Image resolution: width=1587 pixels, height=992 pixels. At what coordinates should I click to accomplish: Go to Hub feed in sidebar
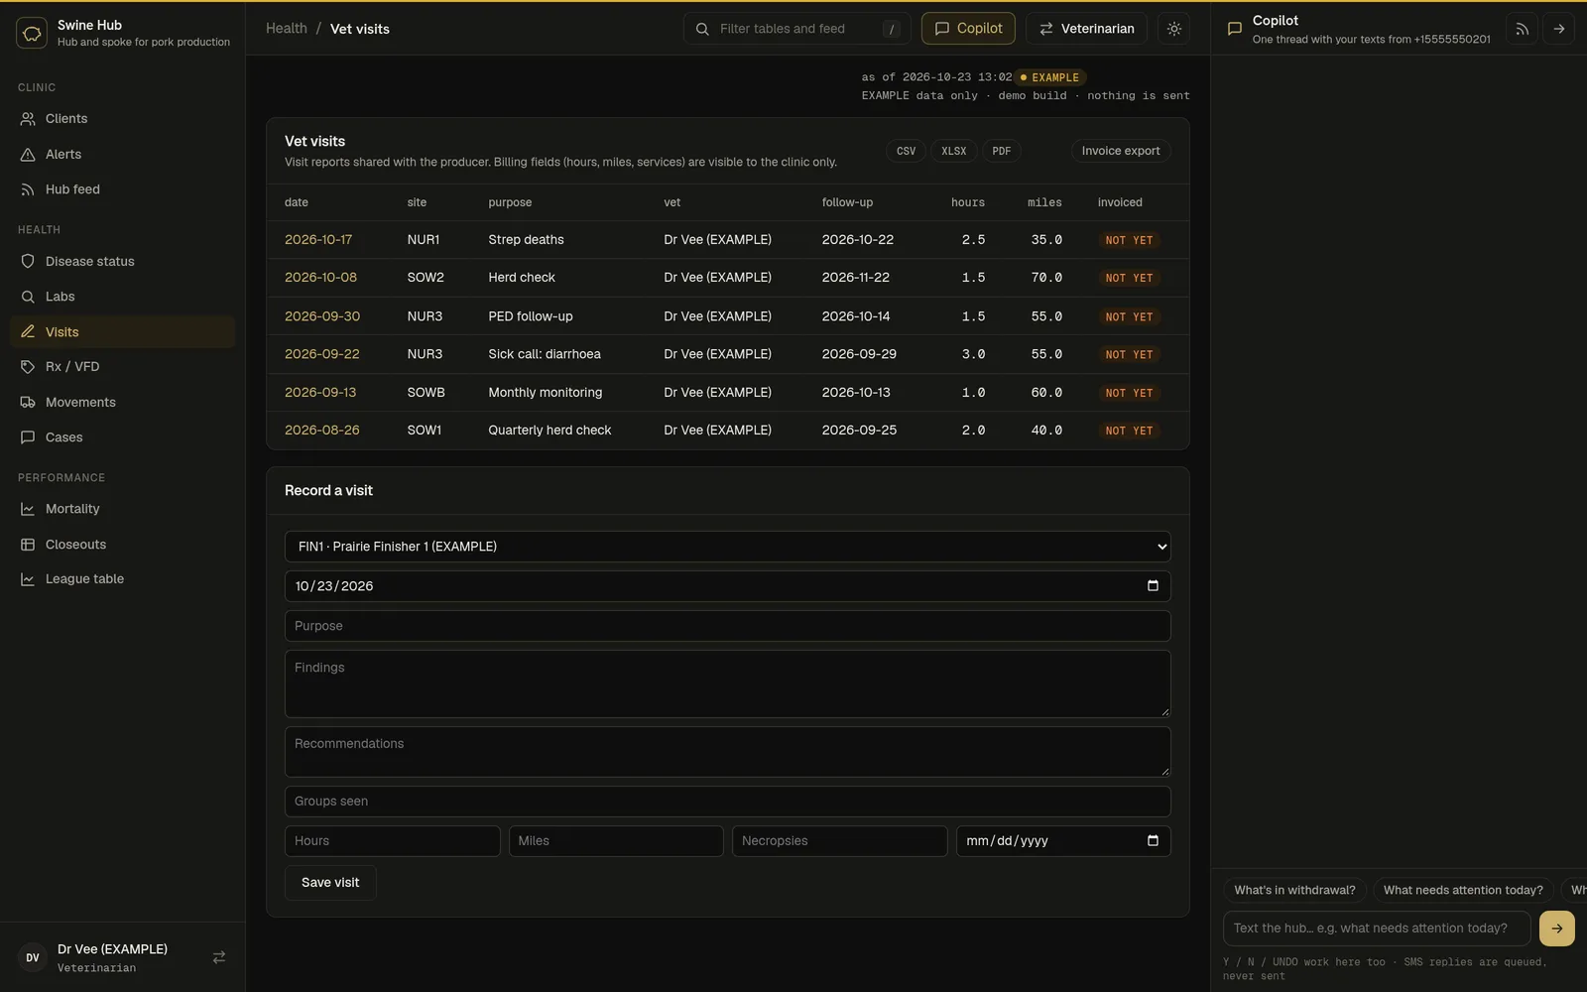(122, 189)
